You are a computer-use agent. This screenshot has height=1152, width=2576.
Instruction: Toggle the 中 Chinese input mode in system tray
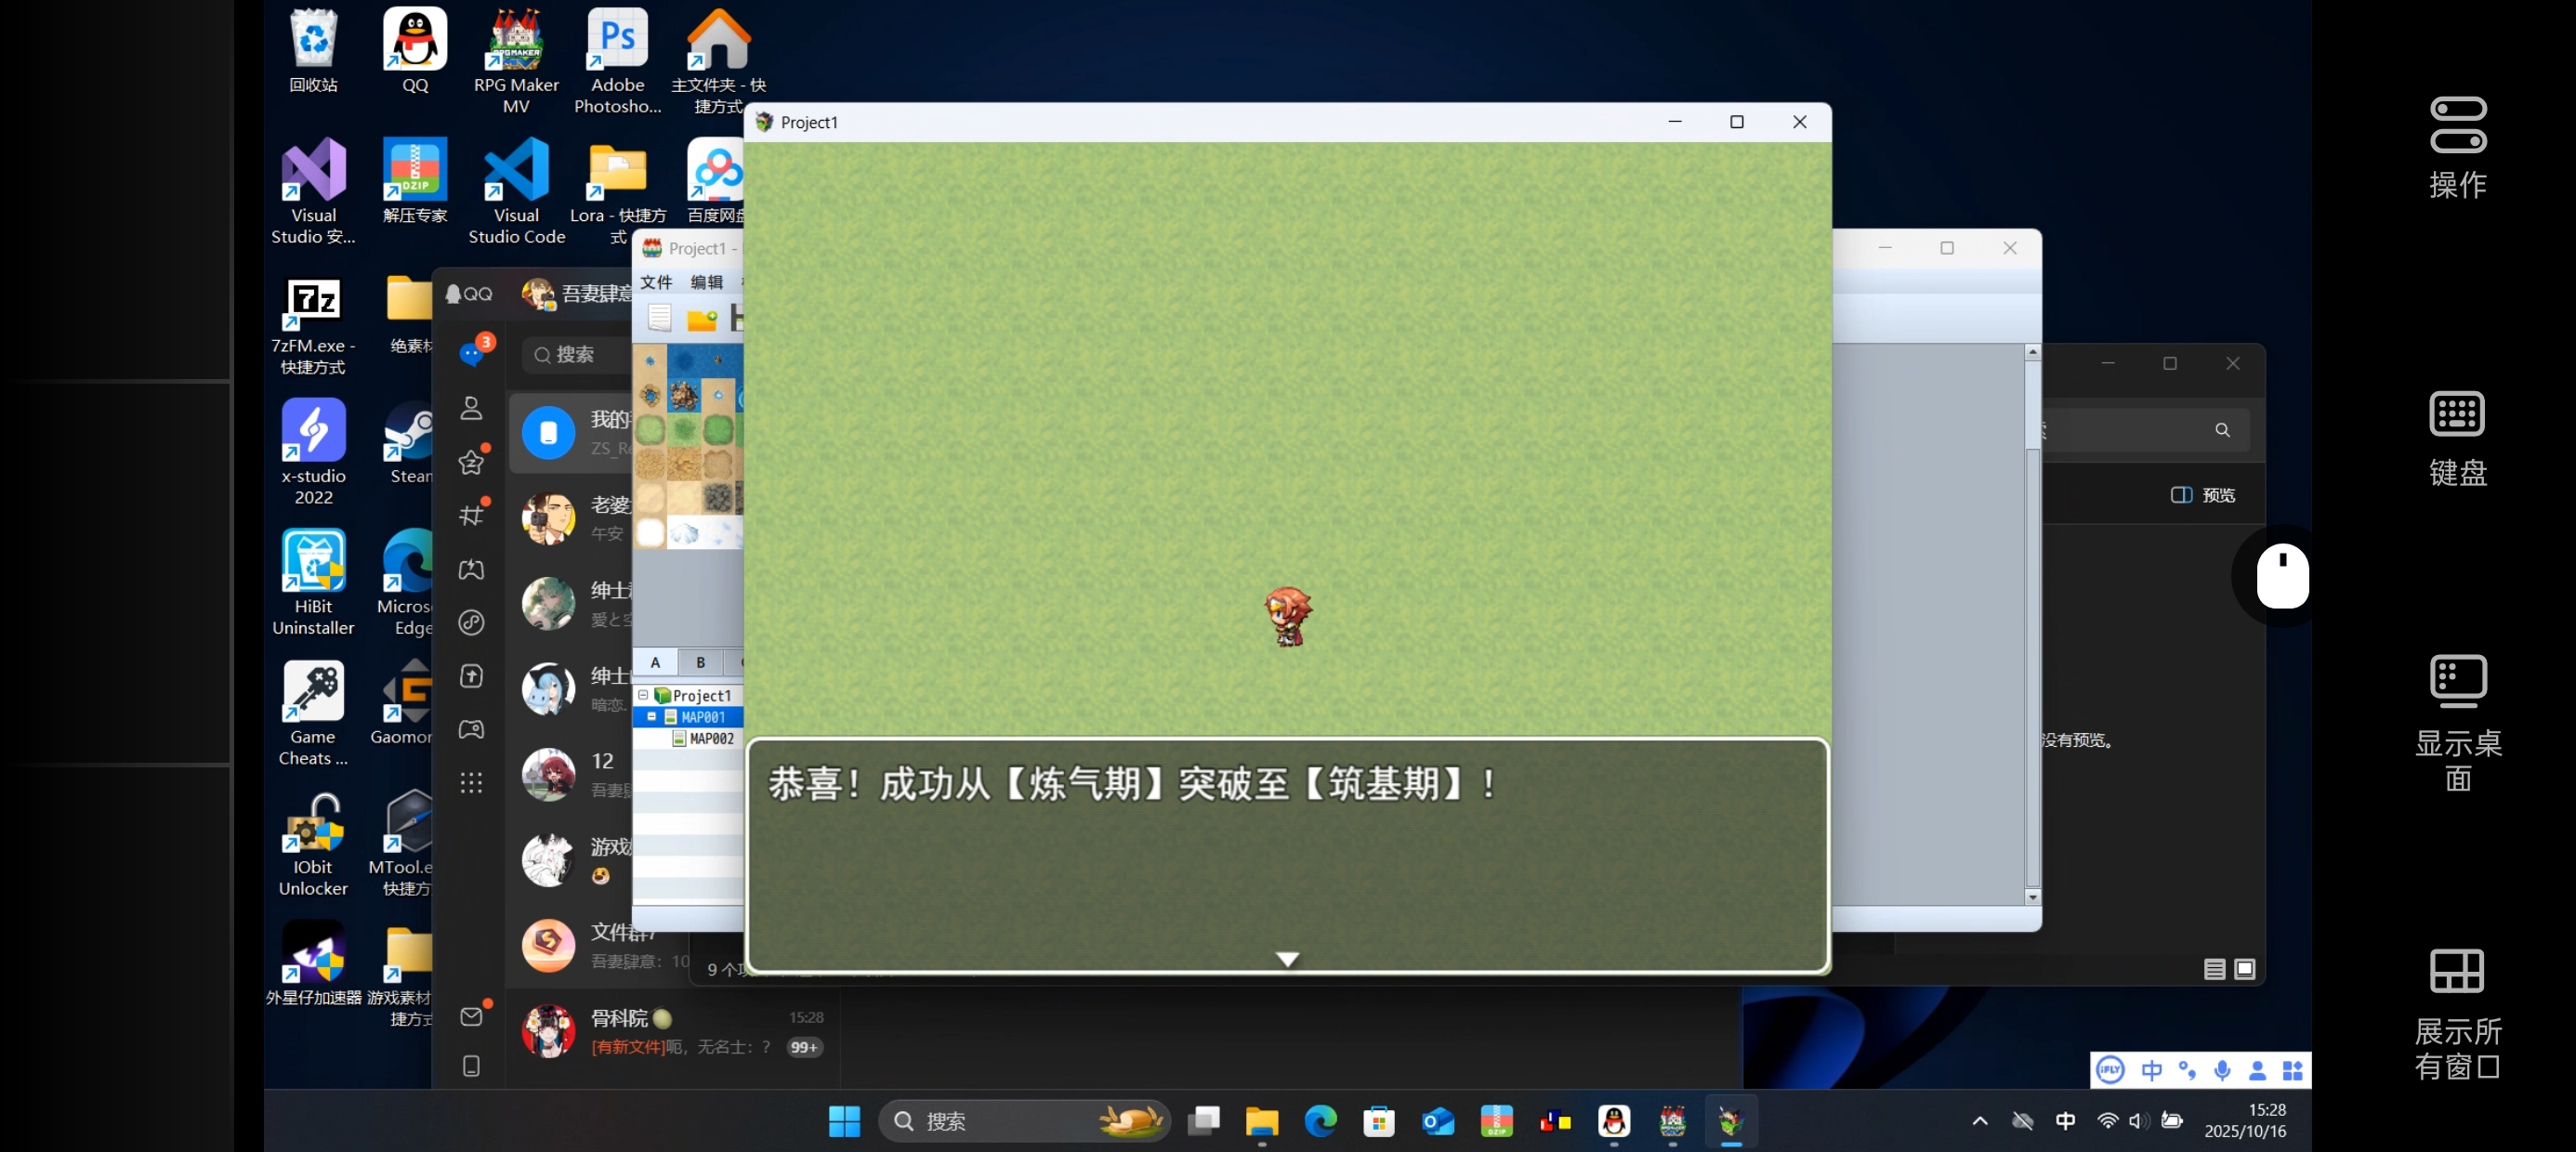[x=2065, y=1121]
